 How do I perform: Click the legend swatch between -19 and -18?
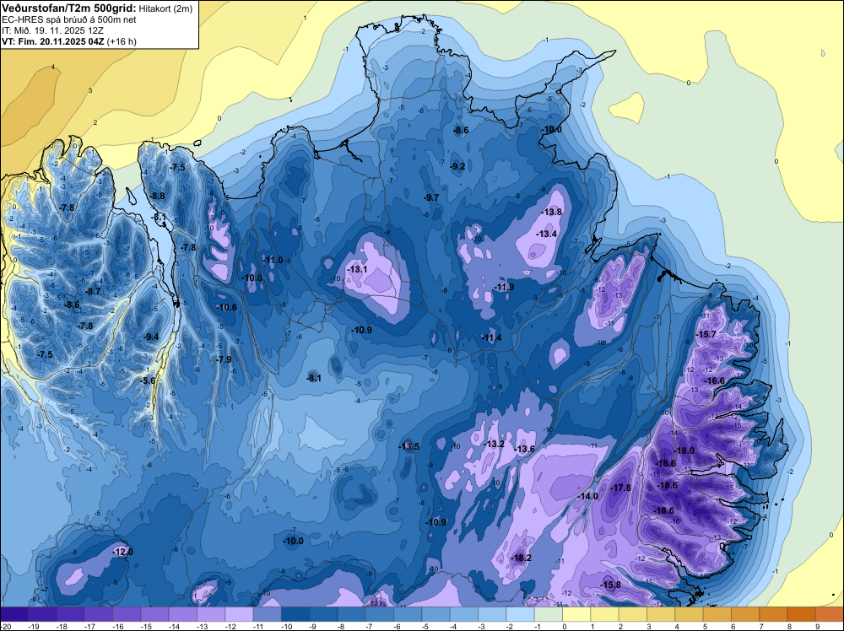coord(42,614)
